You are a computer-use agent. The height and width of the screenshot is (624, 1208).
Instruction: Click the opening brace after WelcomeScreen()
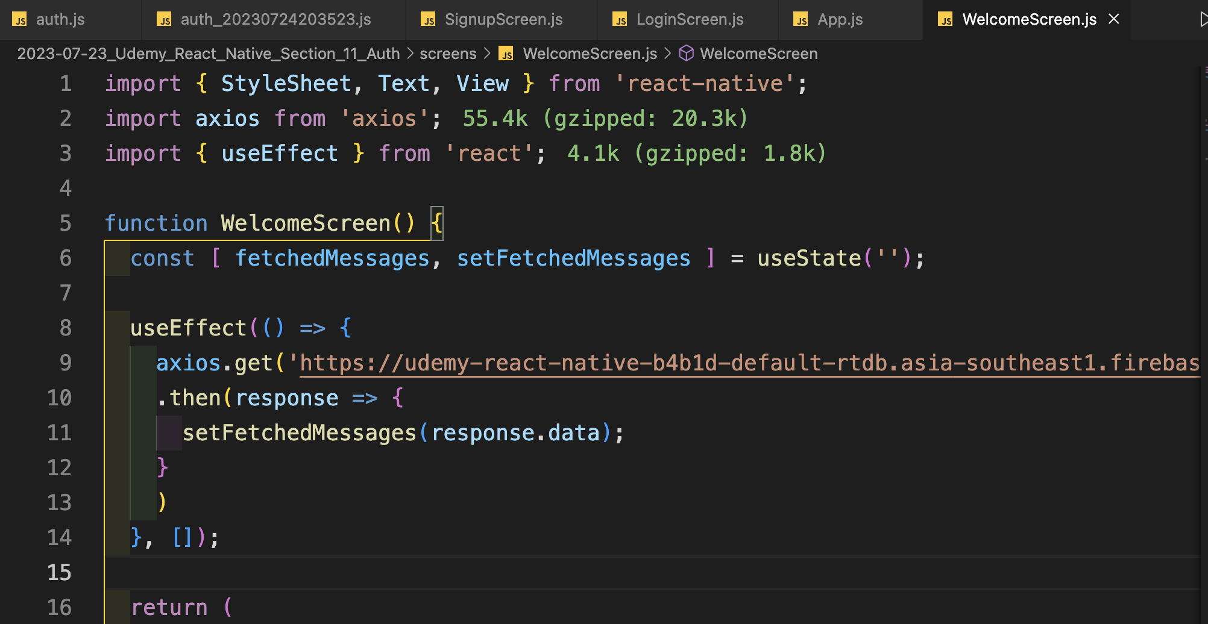click(x=437, y=223)
